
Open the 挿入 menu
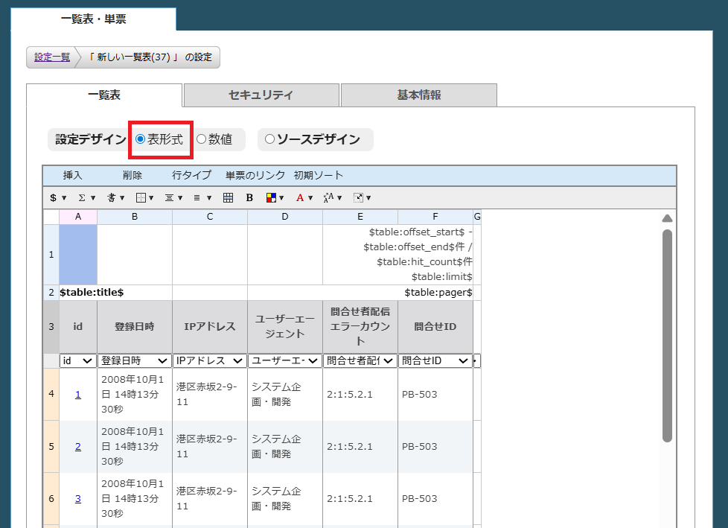point(72,176)
